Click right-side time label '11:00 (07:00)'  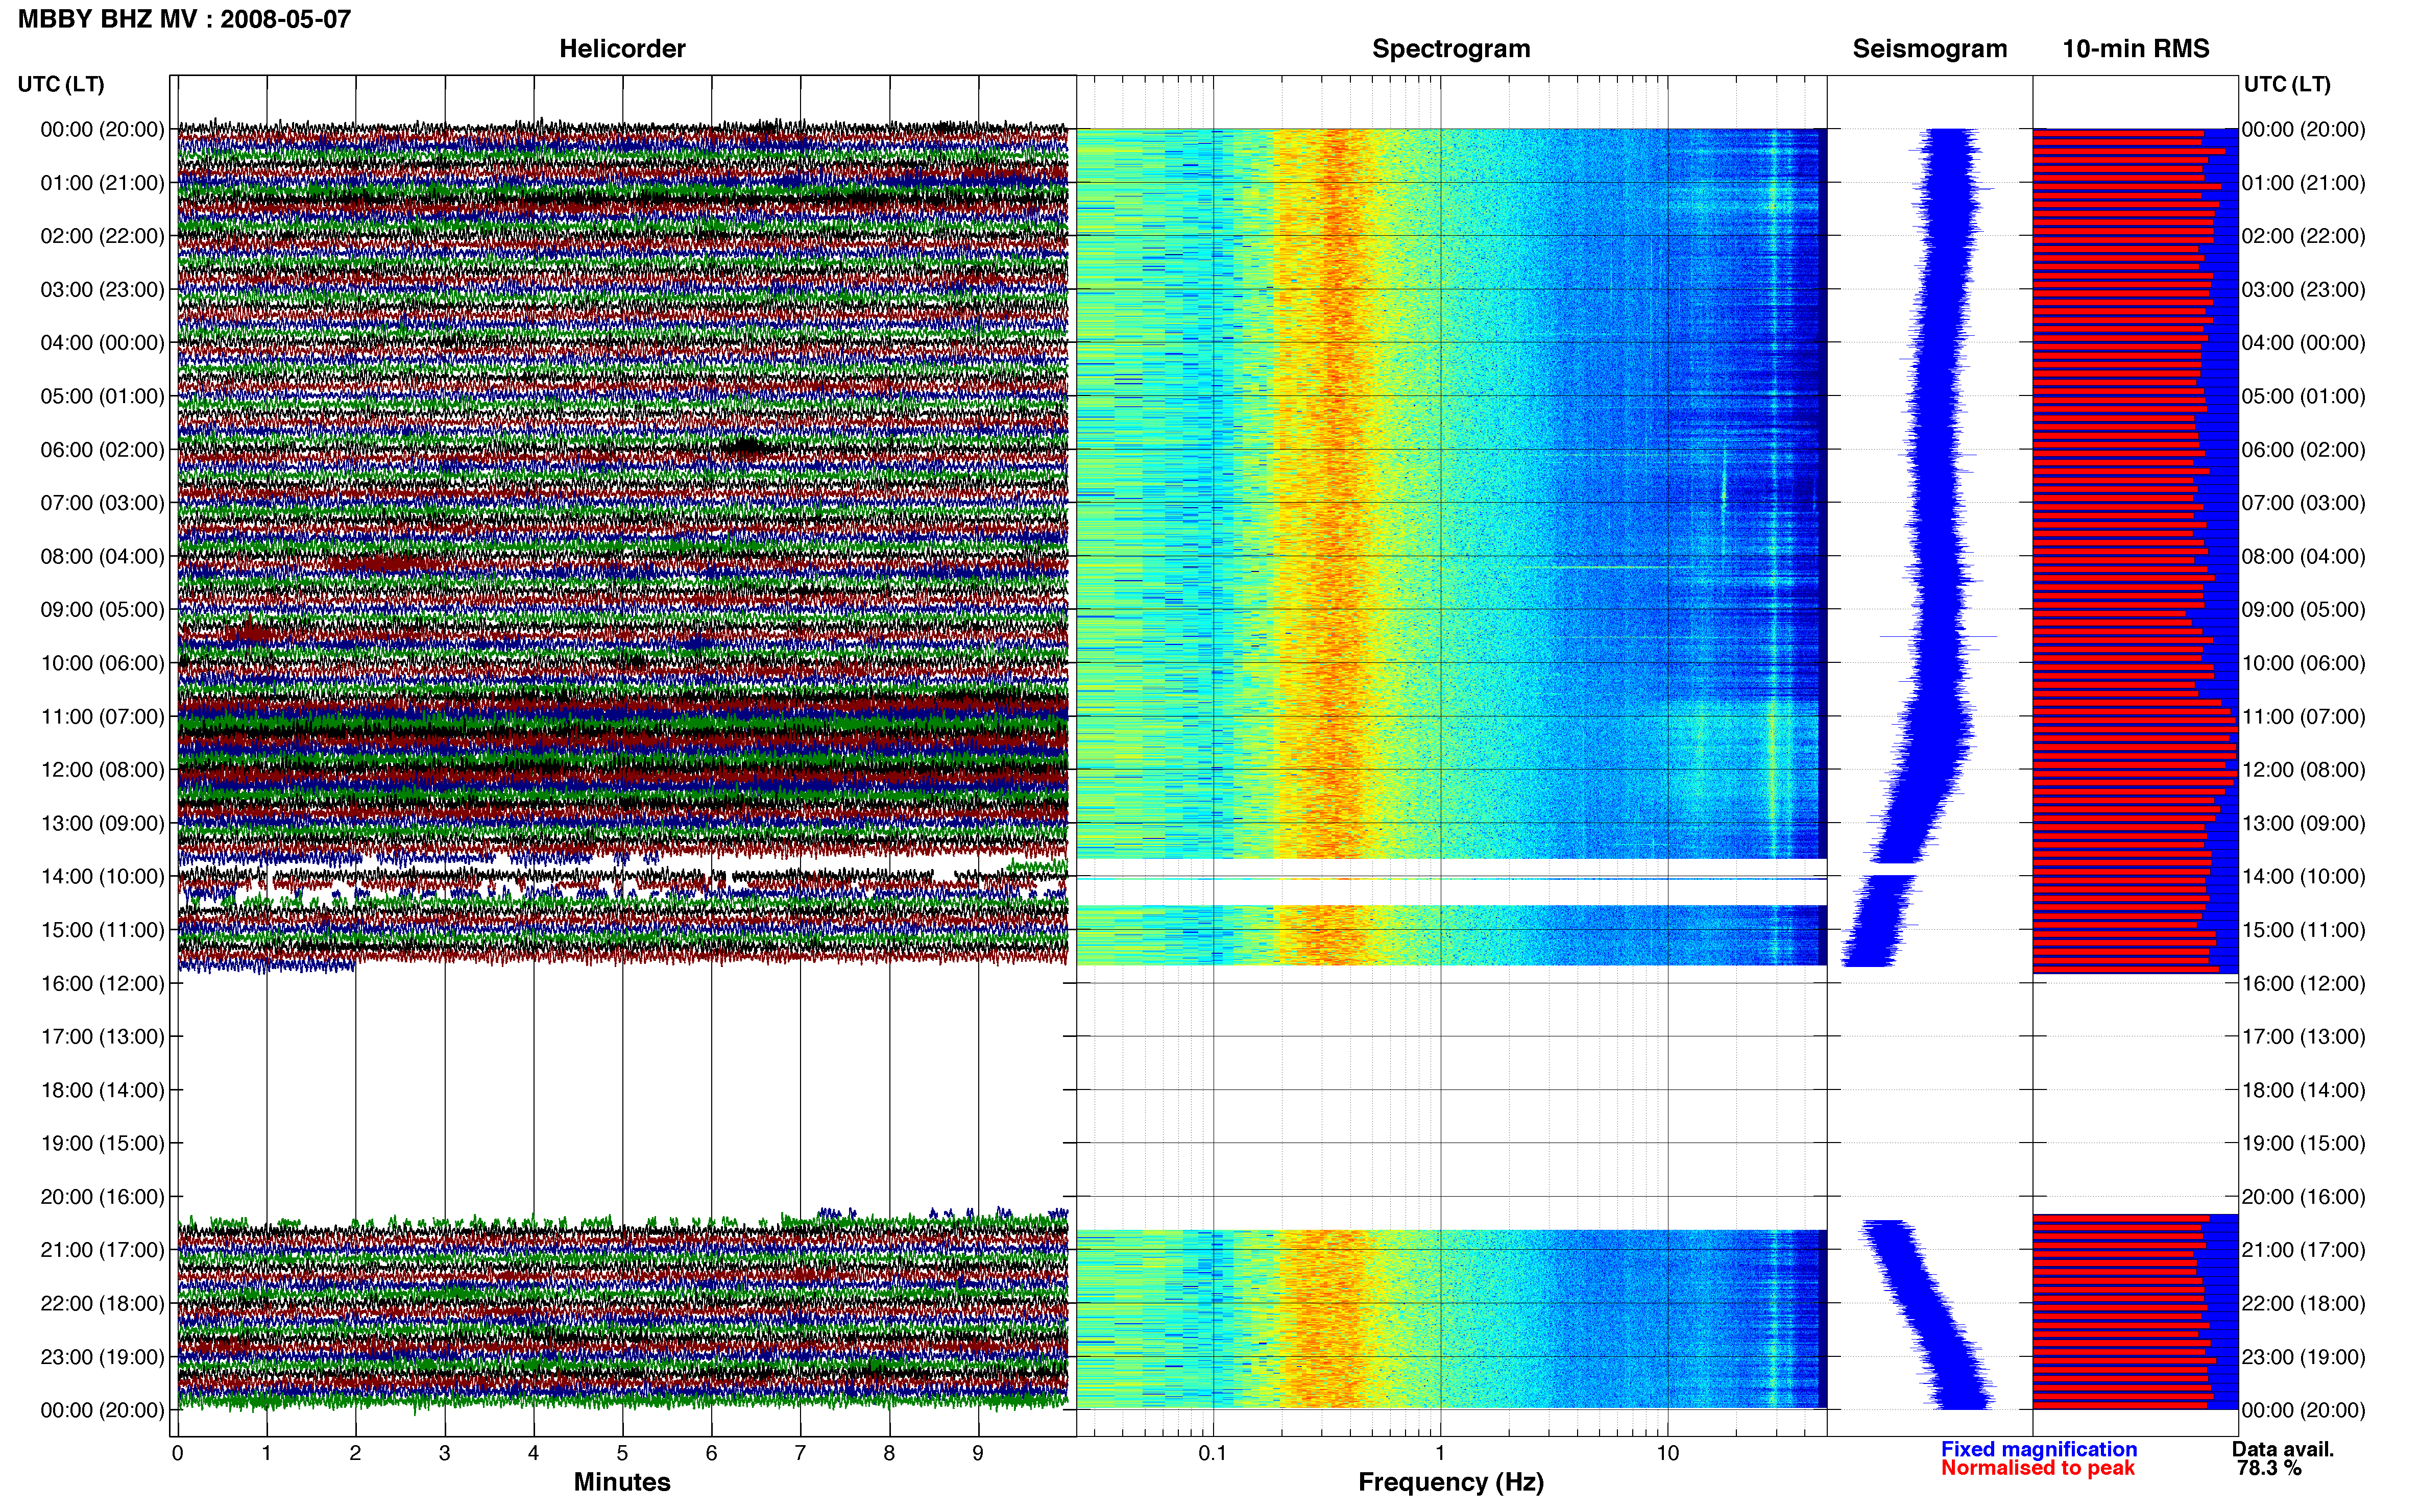click(x=2303, y=717)
